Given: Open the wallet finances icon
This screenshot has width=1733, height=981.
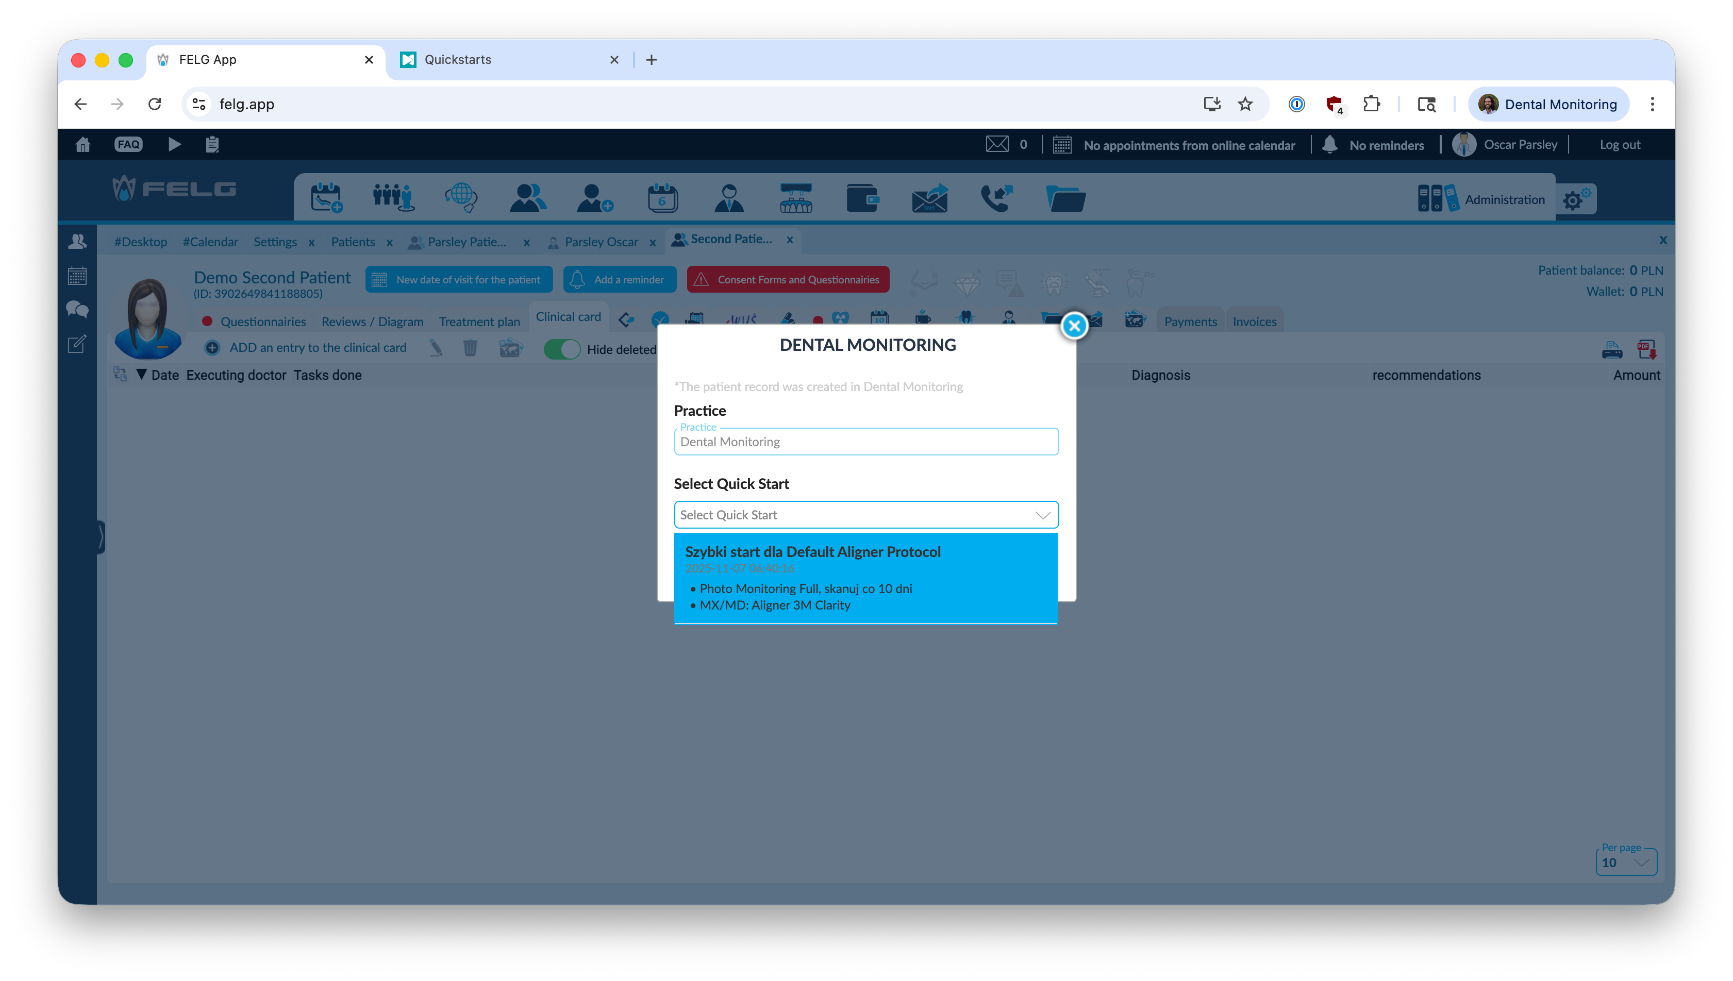Looking at the screenshot, I should pos(862,198).
